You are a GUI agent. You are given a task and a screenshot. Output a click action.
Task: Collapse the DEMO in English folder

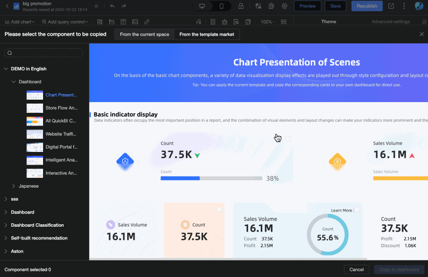tap(6, 69)
